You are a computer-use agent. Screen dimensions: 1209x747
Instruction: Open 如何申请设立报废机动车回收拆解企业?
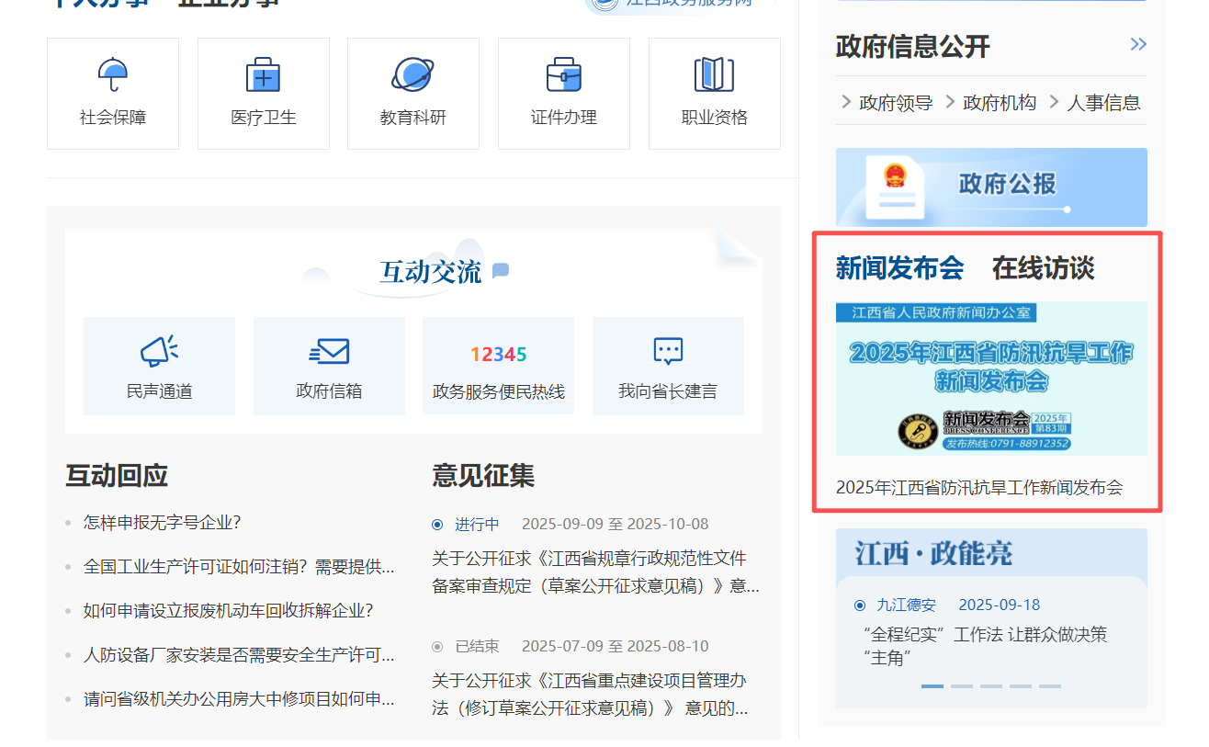[x=229, y=611]
